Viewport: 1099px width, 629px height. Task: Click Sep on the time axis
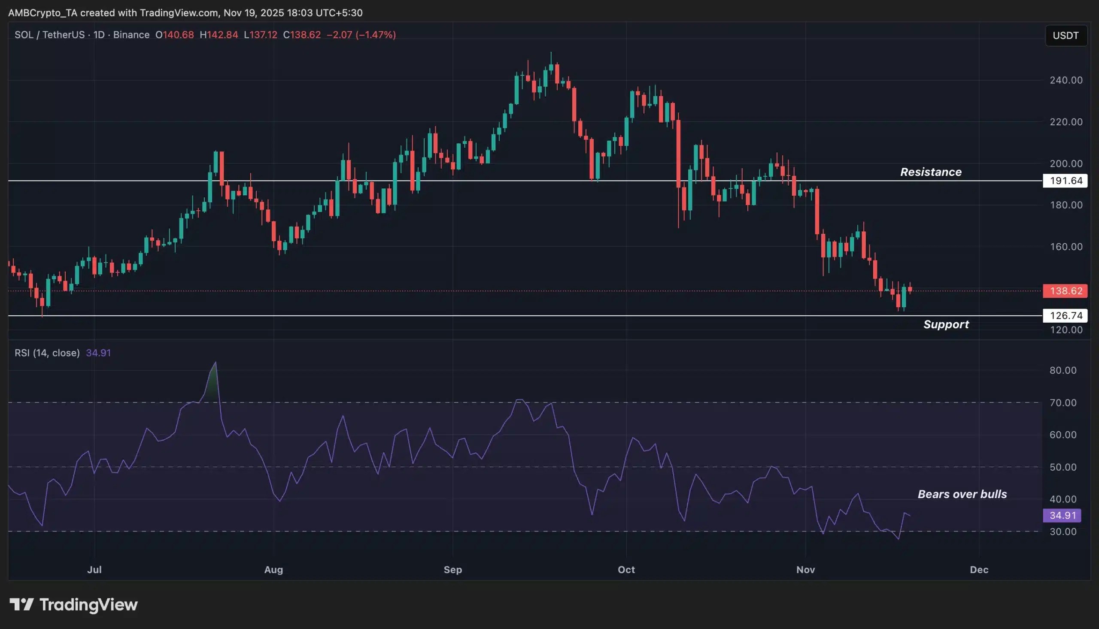(x=453, y=570)
